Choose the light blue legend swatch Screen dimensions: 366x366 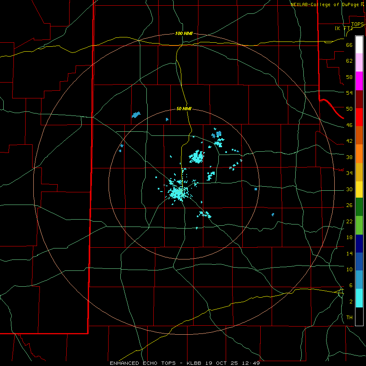tap(359, 280)
